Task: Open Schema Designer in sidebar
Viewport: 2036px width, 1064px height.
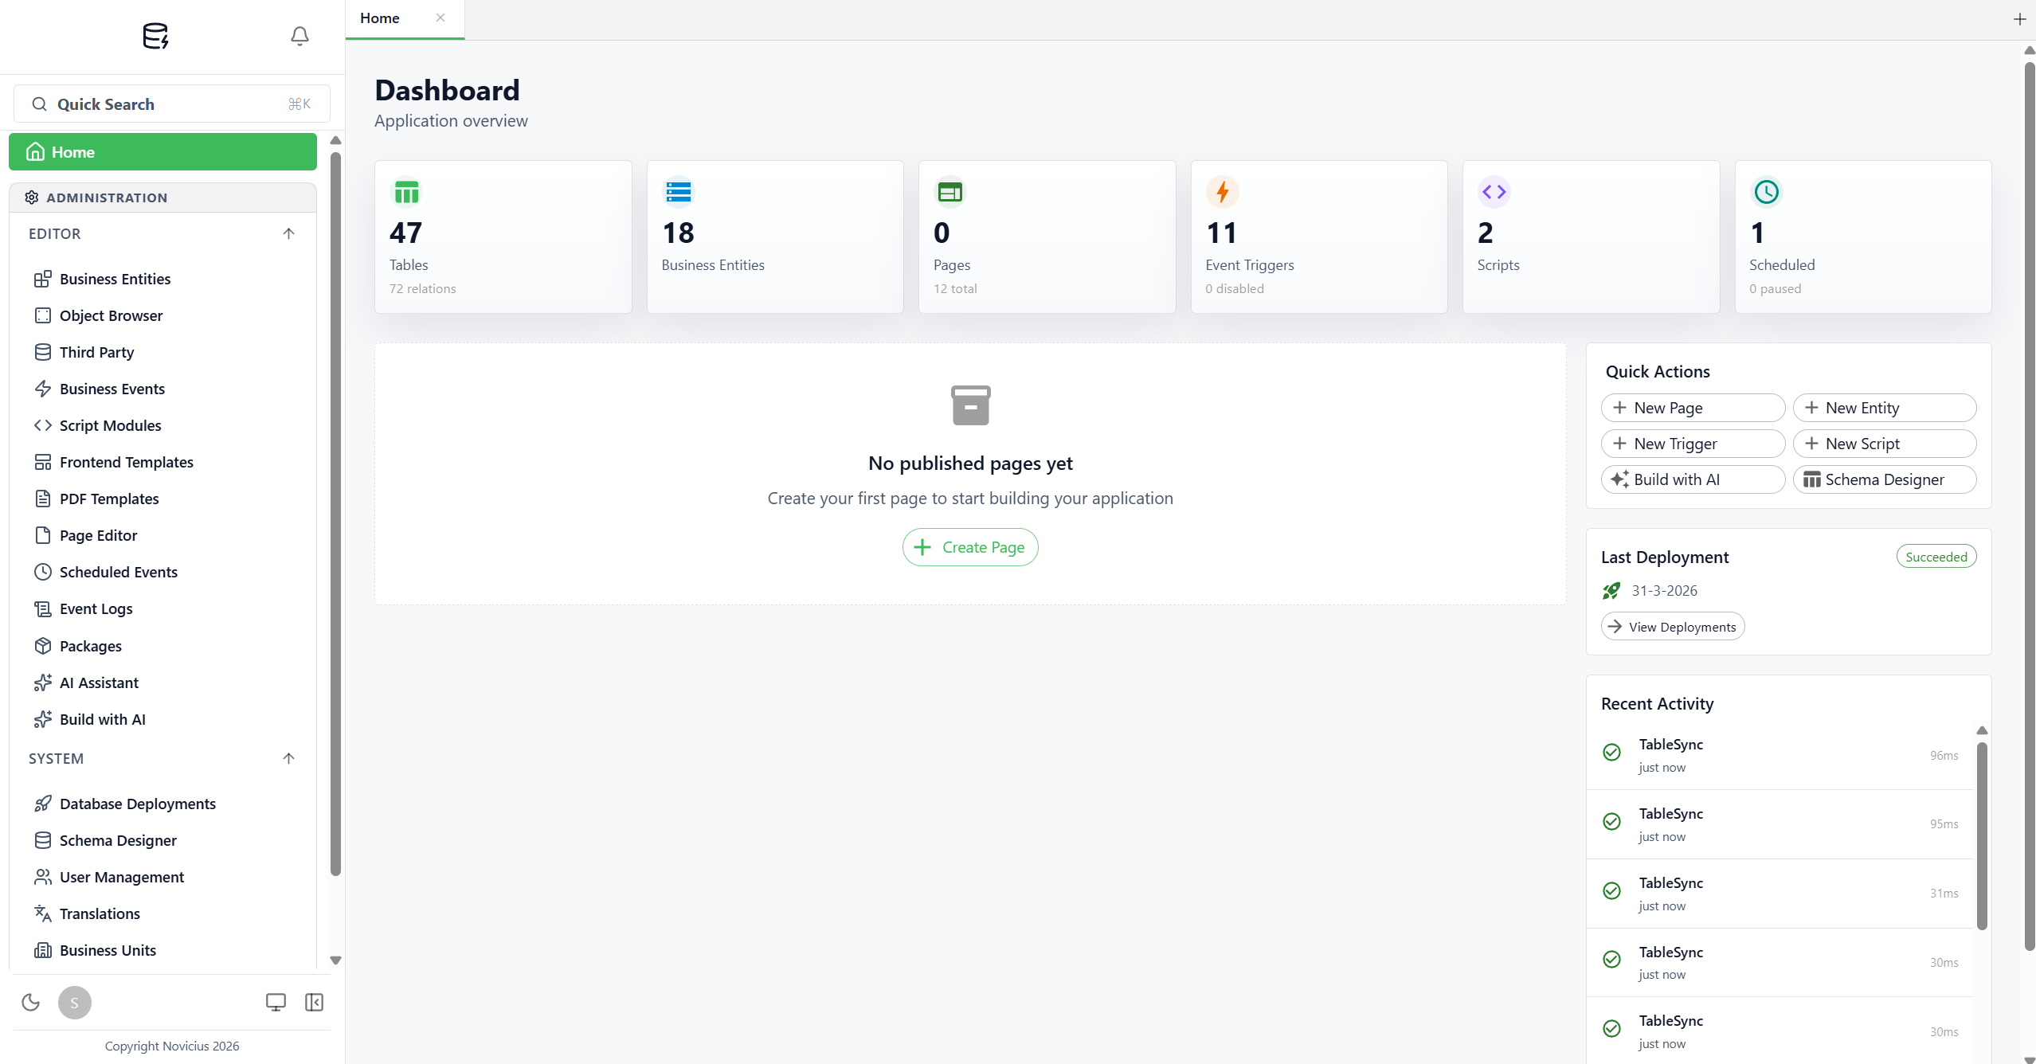Action: 162,840
